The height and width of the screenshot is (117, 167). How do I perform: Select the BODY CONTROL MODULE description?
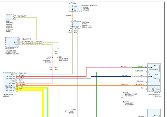point(10,26)
